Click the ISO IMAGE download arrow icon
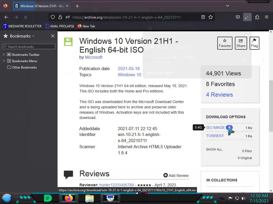Screen dimensions: 273x204 (x=229, y=127)
